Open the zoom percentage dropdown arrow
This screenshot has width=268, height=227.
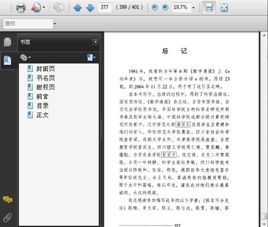(193, 8)
